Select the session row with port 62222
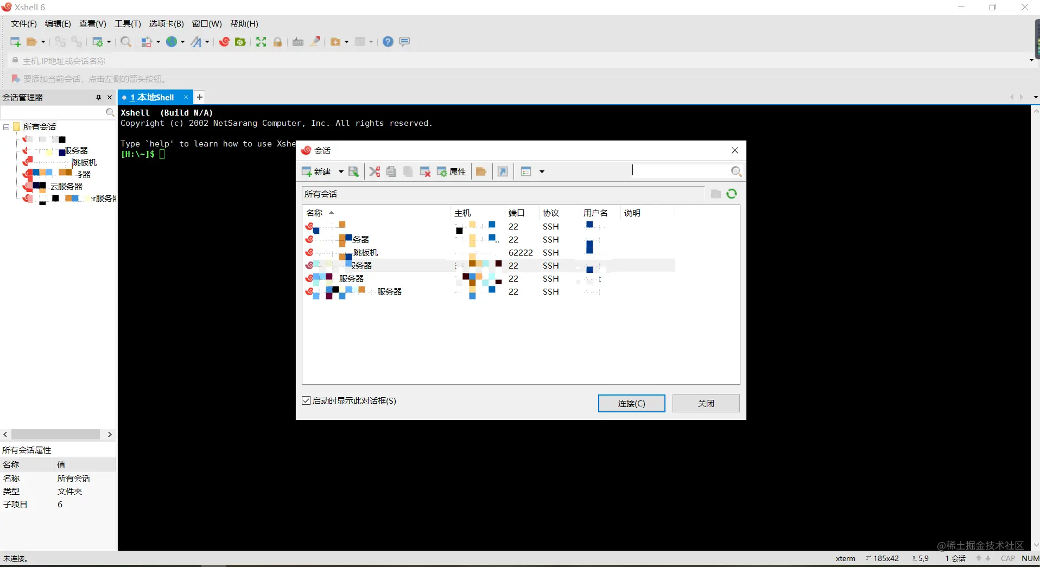 tap(489, 252)
